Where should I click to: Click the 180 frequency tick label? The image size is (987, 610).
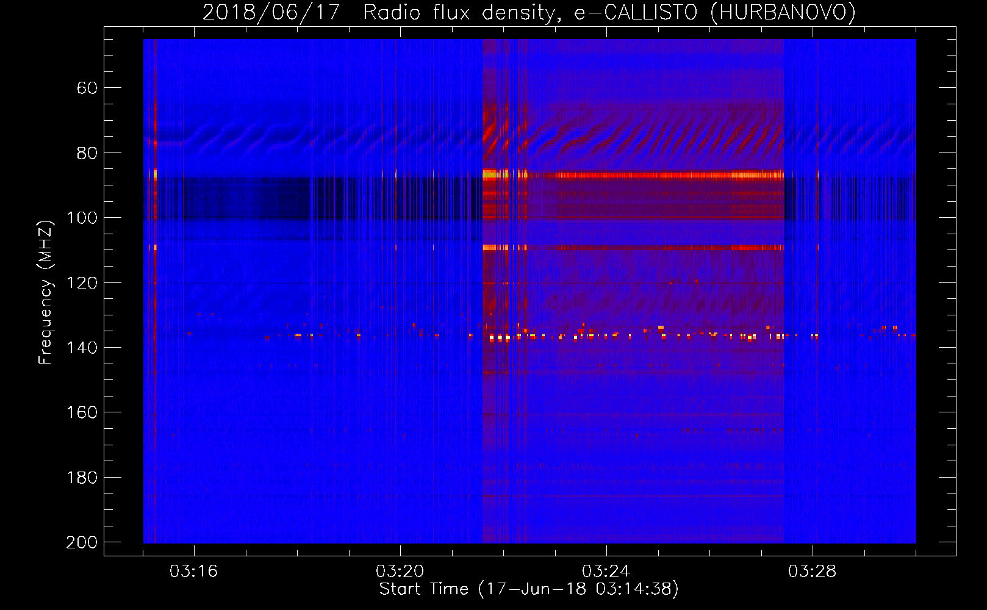(82, 478)
